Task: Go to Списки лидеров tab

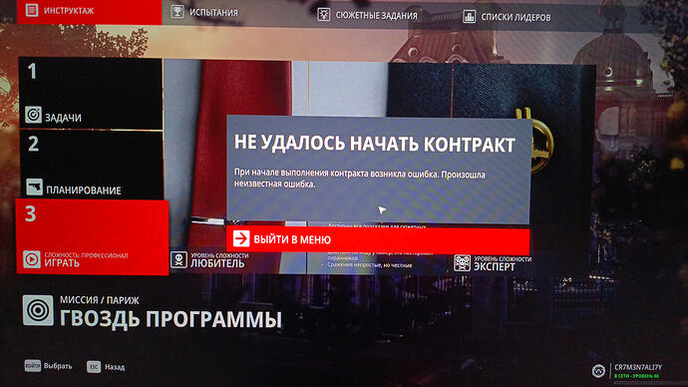Action: click(507, 17)
